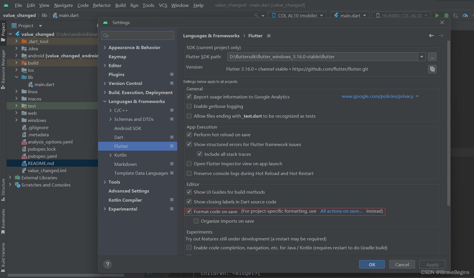Click the Android Studio logo icon
The image size is (474, 278).
(x=6, y=5)
